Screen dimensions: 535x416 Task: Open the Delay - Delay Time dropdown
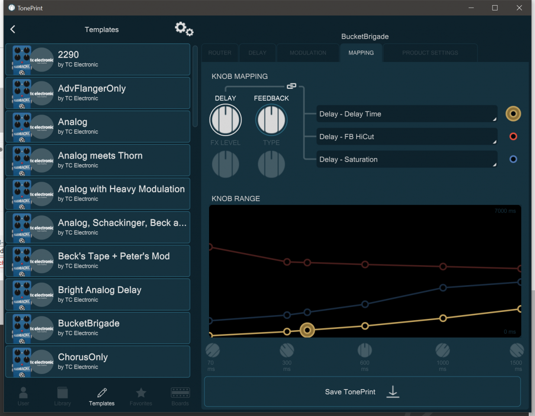(407, 114)
